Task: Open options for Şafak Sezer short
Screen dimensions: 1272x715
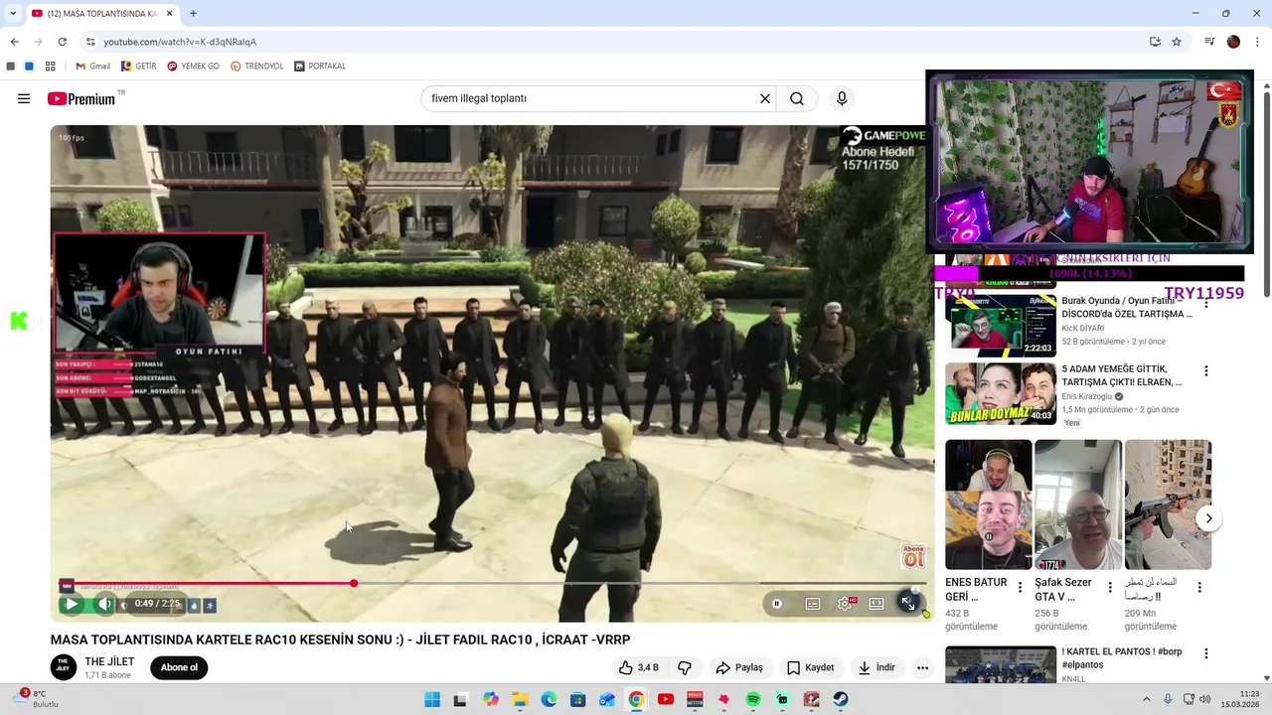Action: pos(1109,588)
